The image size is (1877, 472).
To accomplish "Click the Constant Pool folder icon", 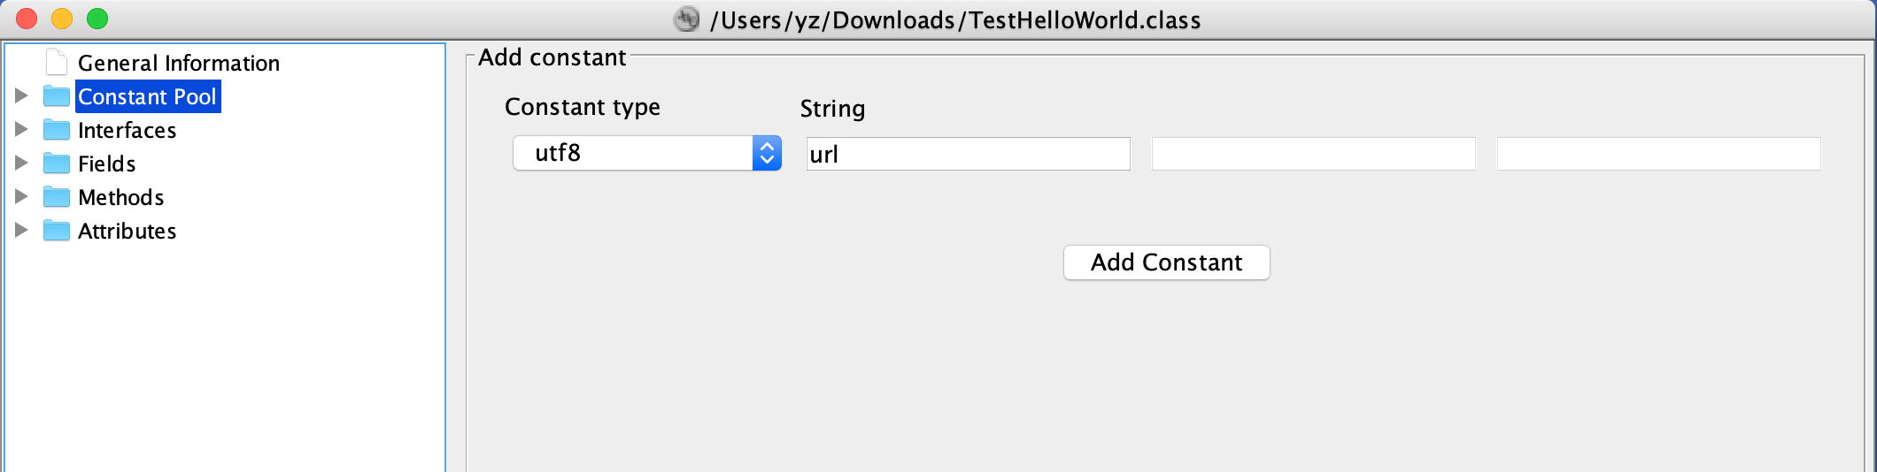I will point(57,95).
